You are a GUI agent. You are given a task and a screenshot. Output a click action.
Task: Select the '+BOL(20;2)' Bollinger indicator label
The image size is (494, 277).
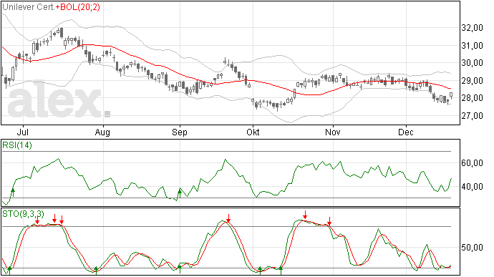[78, 7]
